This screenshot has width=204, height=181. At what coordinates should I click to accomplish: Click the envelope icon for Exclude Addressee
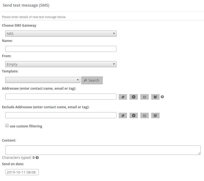(145, 115)
